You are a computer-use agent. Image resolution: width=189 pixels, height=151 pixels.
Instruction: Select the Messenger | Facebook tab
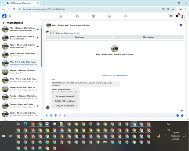(x=23, y=3)
